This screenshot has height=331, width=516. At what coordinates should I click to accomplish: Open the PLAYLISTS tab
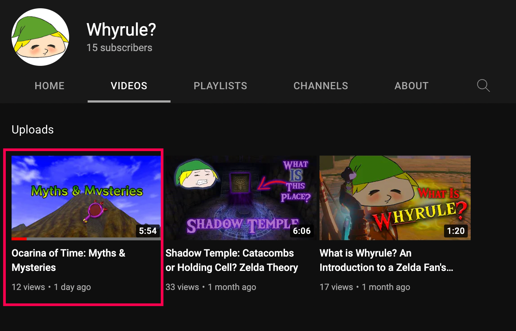[220, 86]
